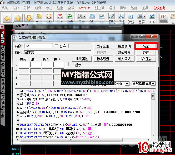Image resolution: width=175 pixels, height=155 pixels.
Task: Open the 系统 menu
Action: coord(5,8)
